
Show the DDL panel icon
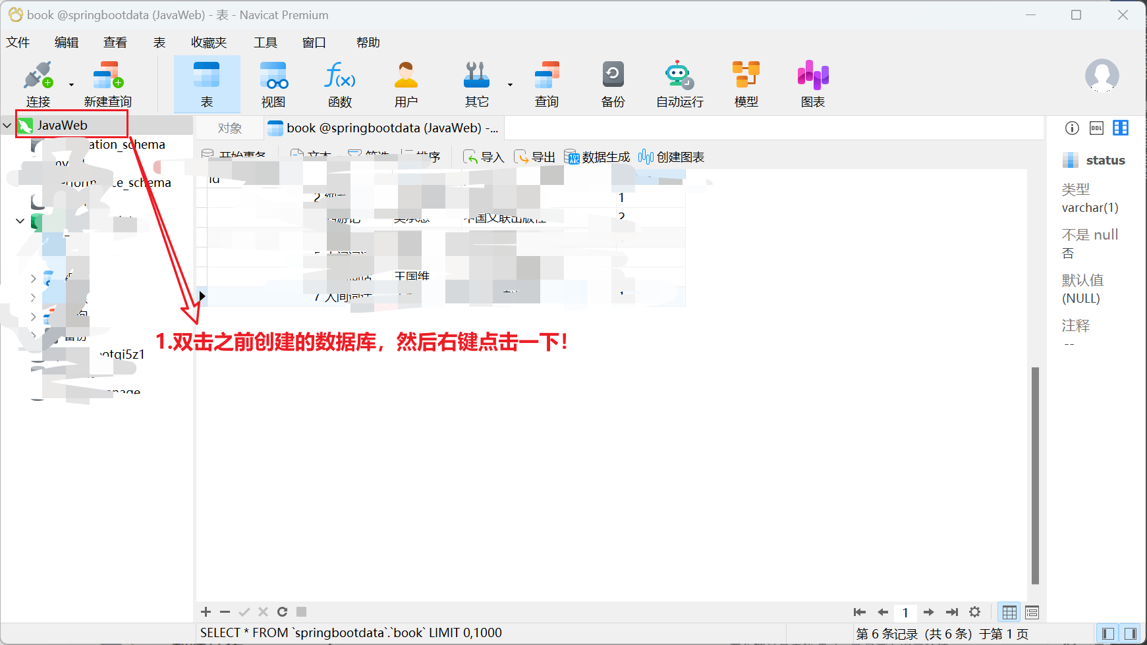click(x=1096, y=128)
